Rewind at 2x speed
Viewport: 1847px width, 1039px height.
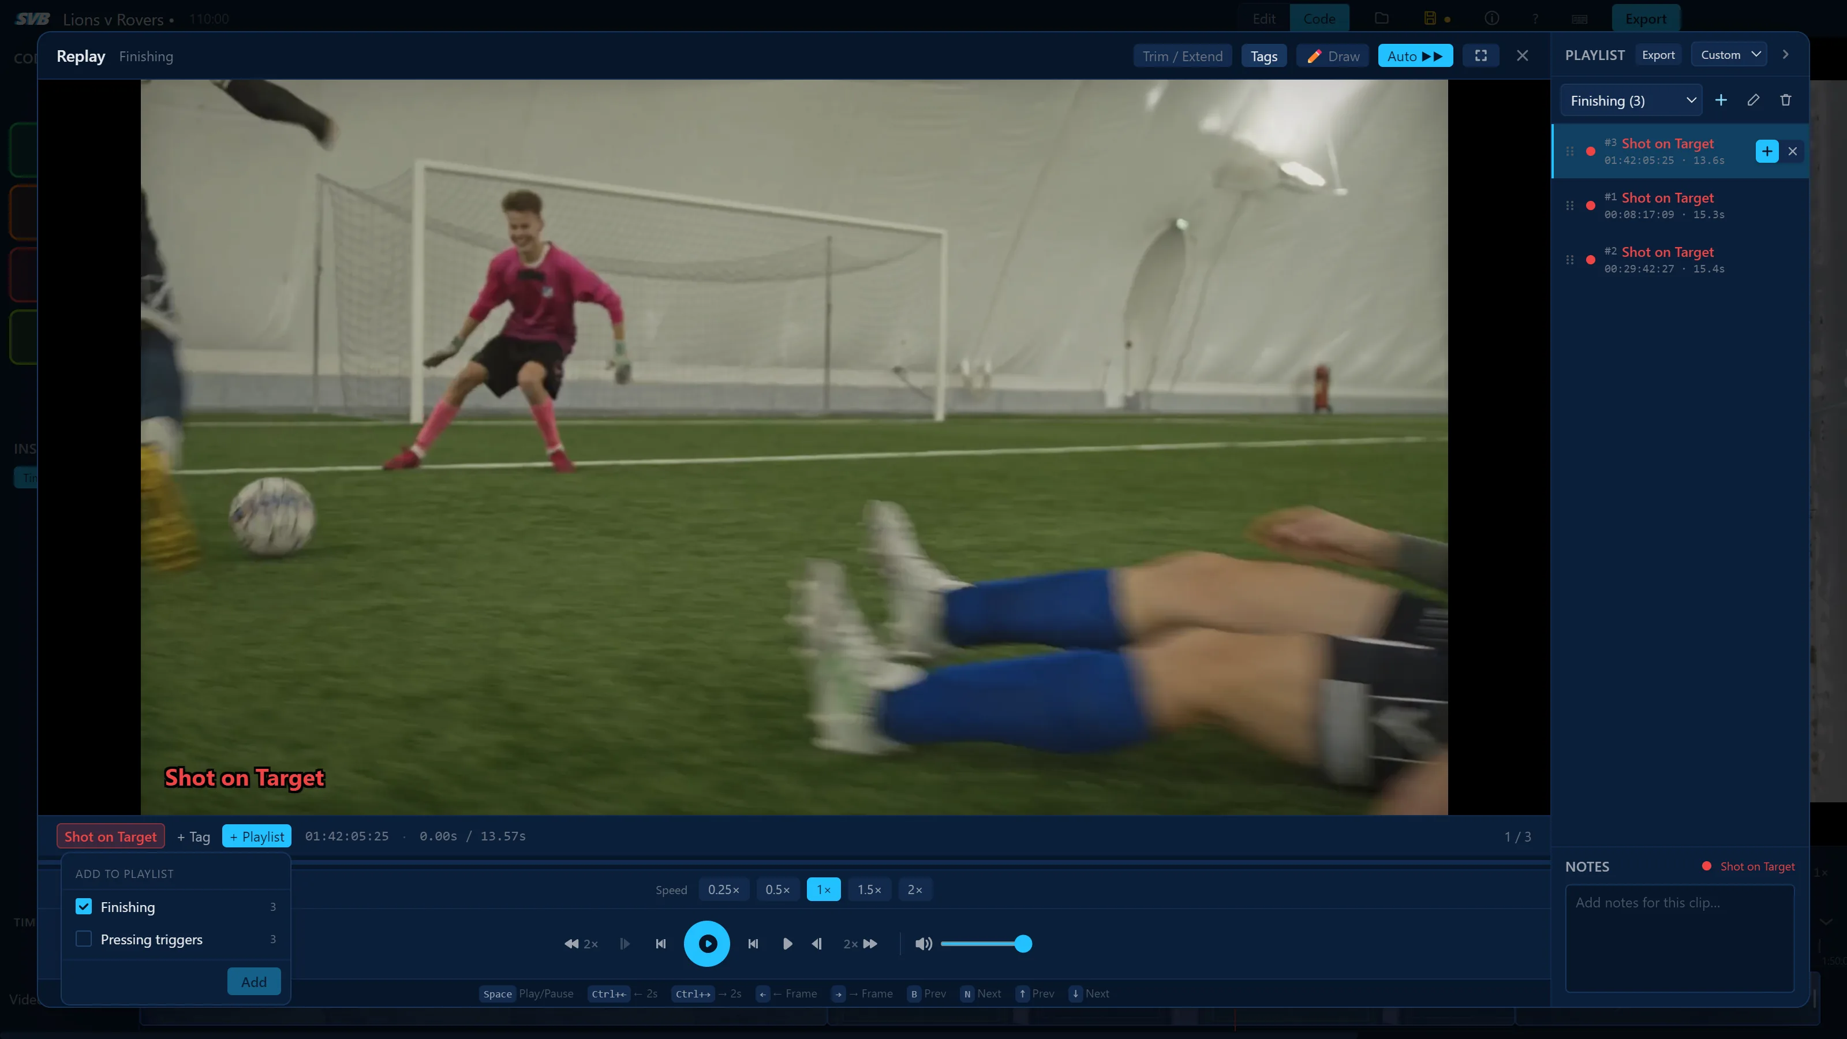pyautogui.click(x=581, y=944)
